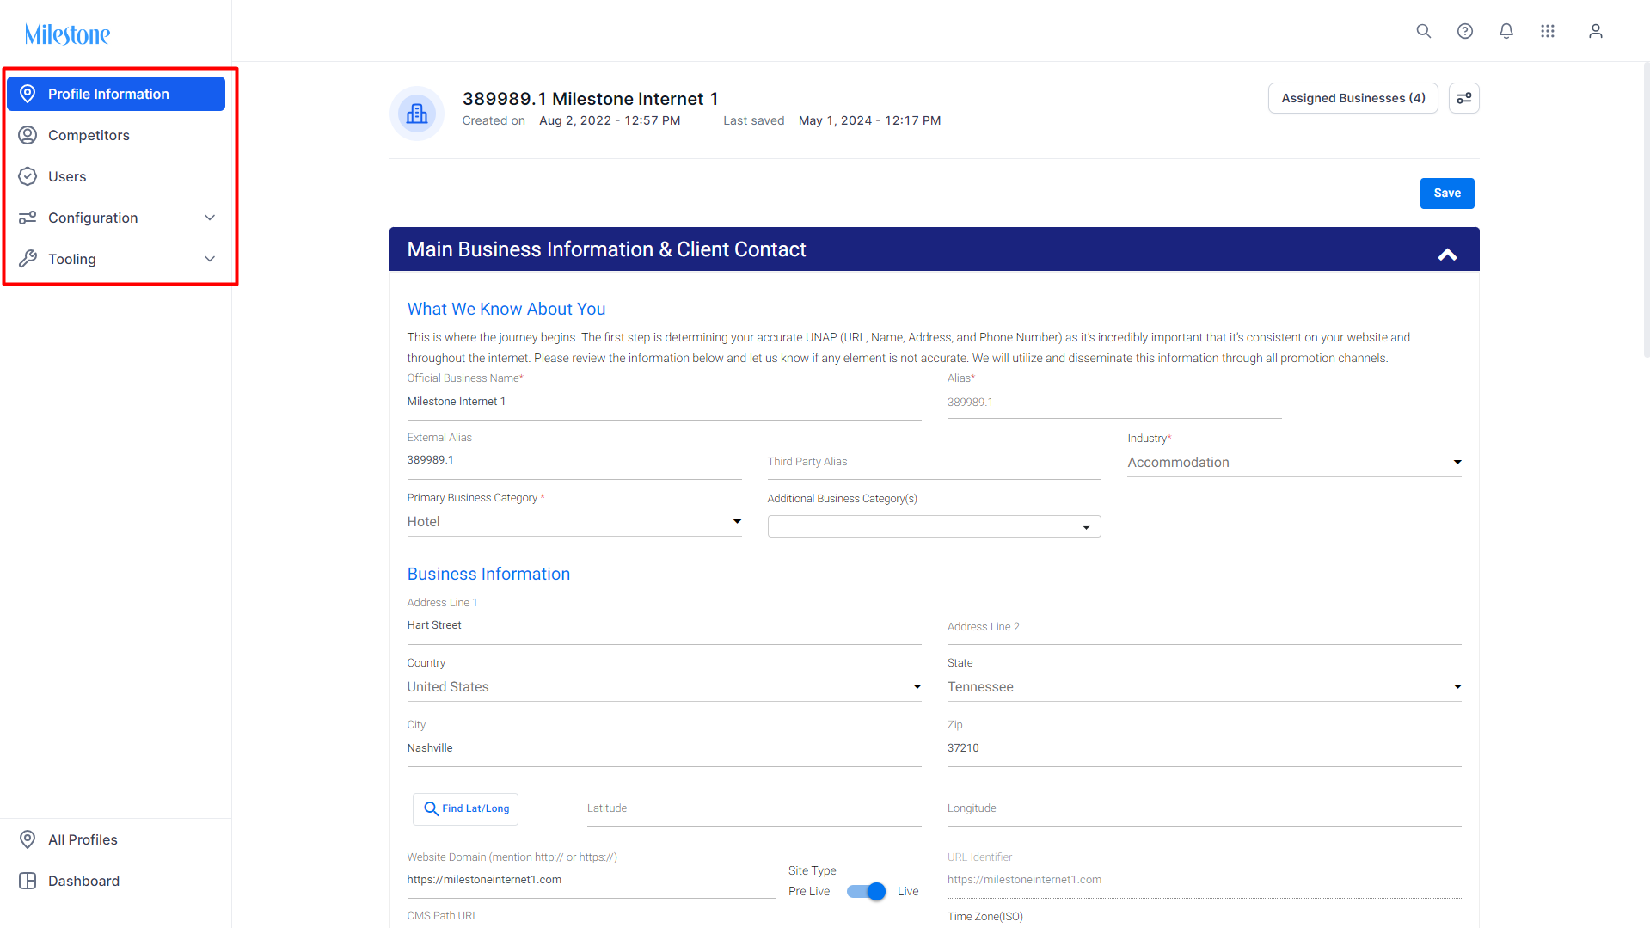Viewport: 1650px width, 928px height.
Task: Open the apps grid launcher
Action: (x=1548, y=31)
